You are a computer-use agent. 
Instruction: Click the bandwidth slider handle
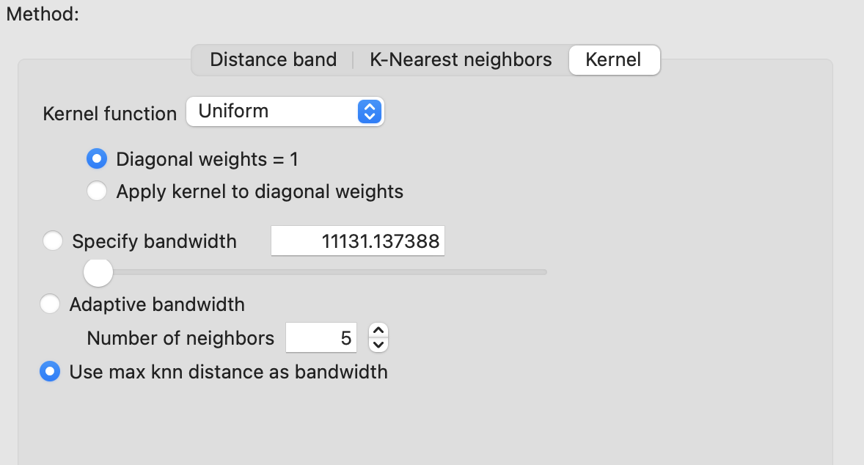tap(98, 272)
